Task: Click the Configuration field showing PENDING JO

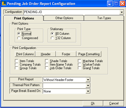Action: 71,12
